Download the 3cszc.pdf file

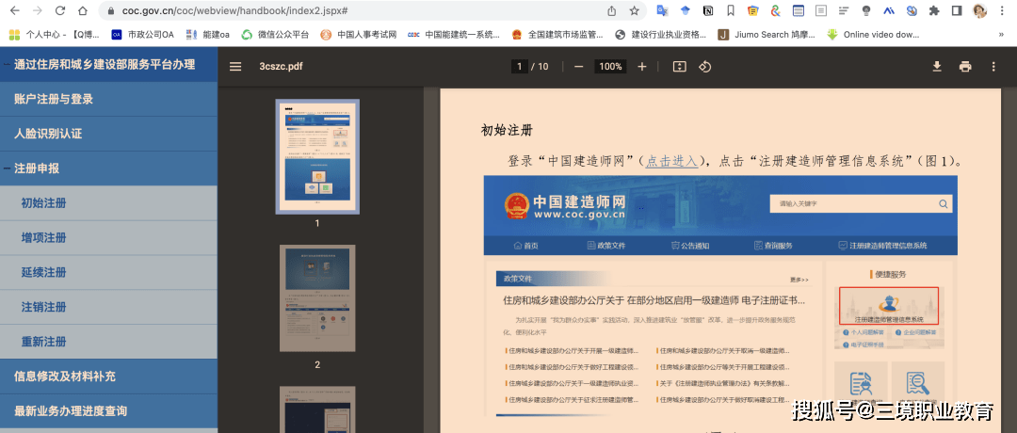pos(936,67)
